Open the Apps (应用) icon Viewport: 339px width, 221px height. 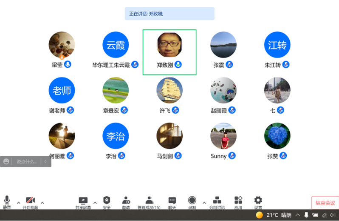(x=238, y=200)
